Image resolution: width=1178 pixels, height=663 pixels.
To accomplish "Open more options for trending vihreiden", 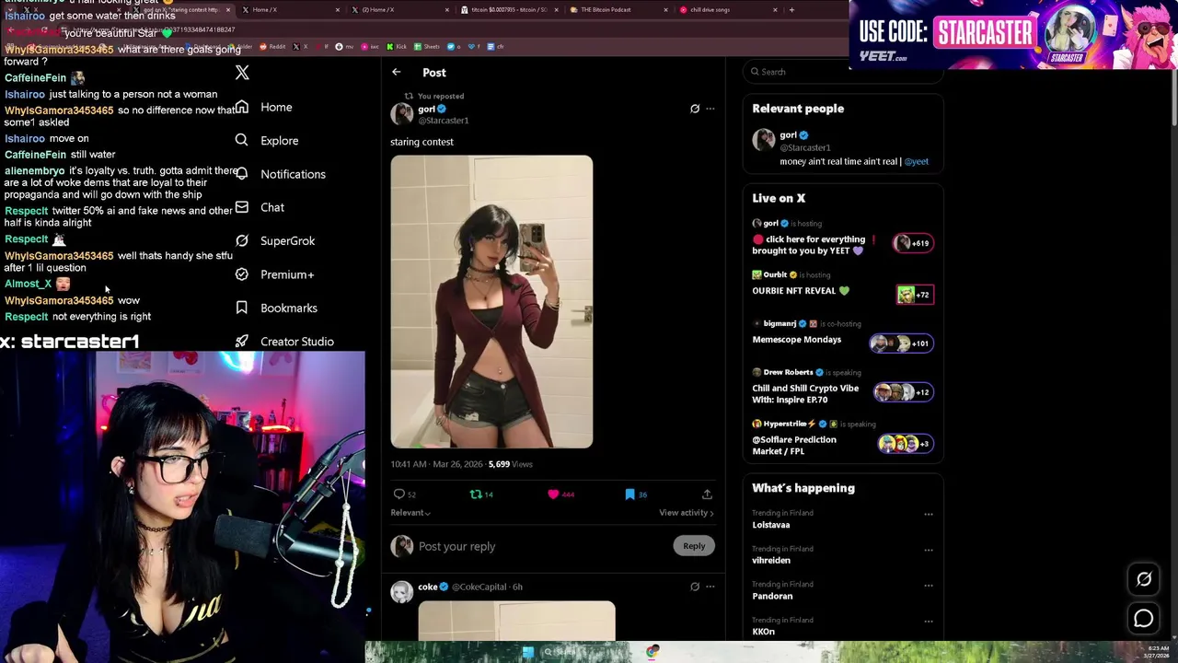I will pos(929,550).
